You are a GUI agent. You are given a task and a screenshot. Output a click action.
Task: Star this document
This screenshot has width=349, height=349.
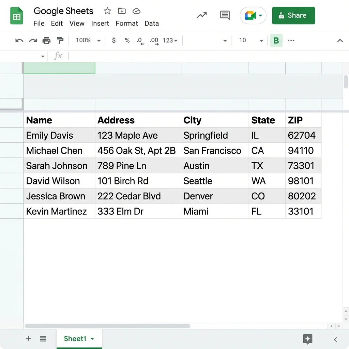click(107, 11)
